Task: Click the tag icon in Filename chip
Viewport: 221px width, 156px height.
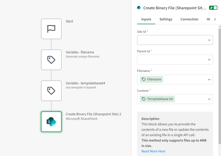Action: [x=144, y=79]
